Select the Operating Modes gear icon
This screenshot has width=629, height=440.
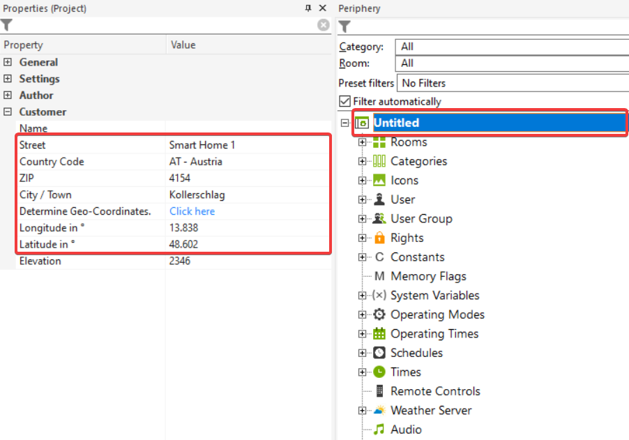[x=379, y=314]
